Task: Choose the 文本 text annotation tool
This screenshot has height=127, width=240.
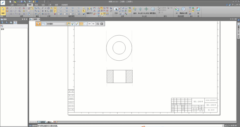Action: coord(116,10)
